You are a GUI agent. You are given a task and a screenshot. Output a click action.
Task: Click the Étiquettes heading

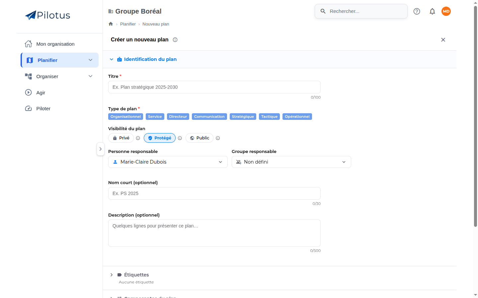coord(136,275)
